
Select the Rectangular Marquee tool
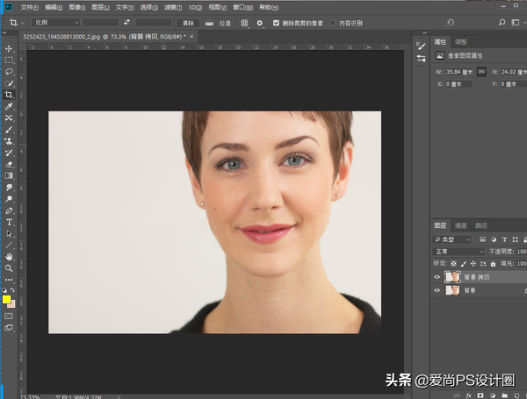tap(9, 60)
